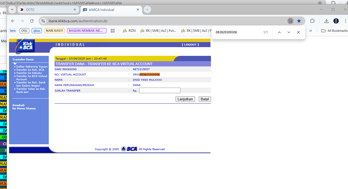Open Transfer ke Sakuku
The height and width of the screenshot is (189, 348).
pyautogui.click(x=29, y=73)
